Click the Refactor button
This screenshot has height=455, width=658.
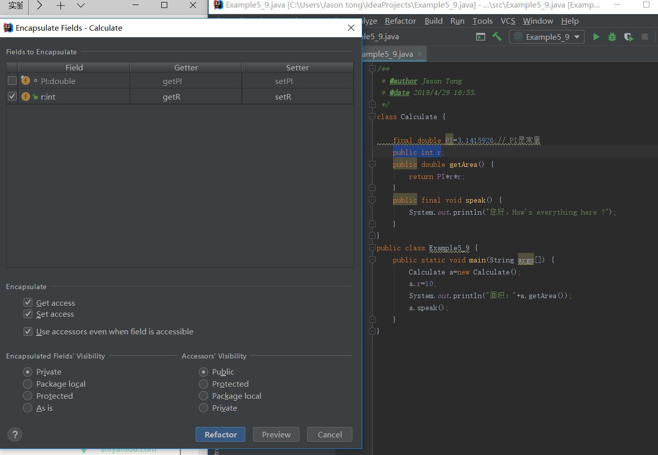click(220, 434)
